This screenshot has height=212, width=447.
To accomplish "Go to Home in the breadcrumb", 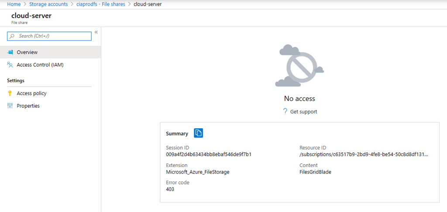I will (14, 4).
